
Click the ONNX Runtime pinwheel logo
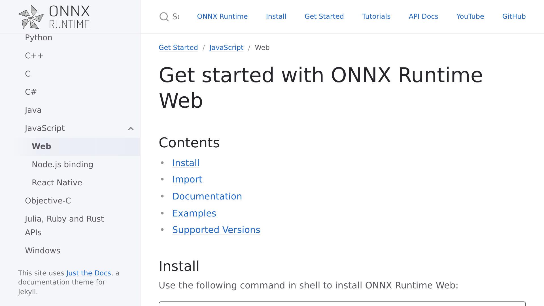click(54, 17)
